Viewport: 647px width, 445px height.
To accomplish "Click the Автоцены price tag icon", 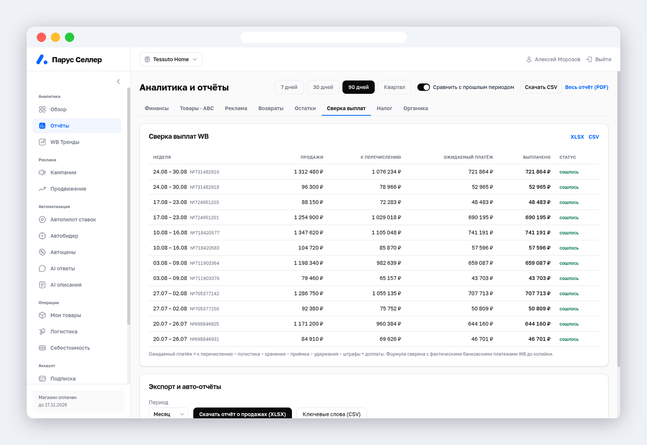I will 42,252.
